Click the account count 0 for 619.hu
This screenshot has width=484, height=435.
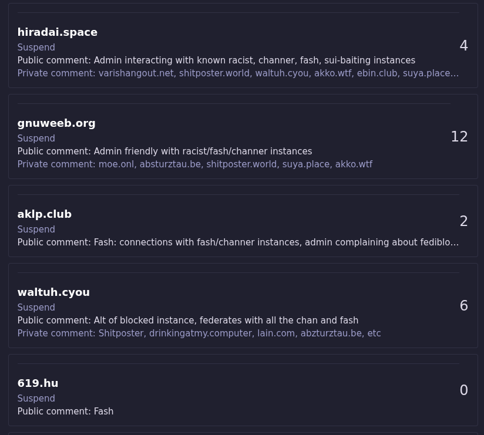tap(463, 390)
